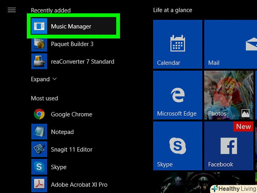Click the Music Manager app icon

point(39,26)
